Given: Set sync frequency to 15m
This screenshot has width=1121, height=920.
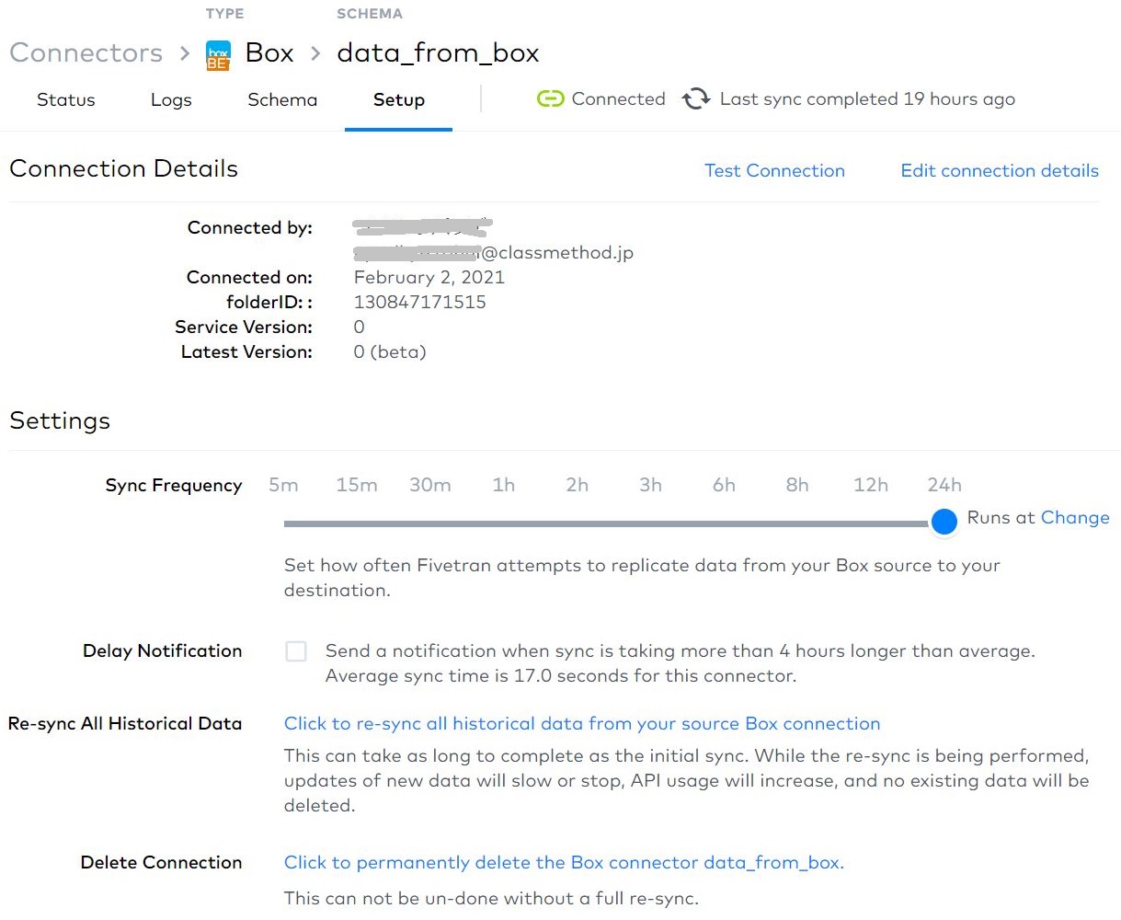Looking at the screenshot, I should (357, 485).
